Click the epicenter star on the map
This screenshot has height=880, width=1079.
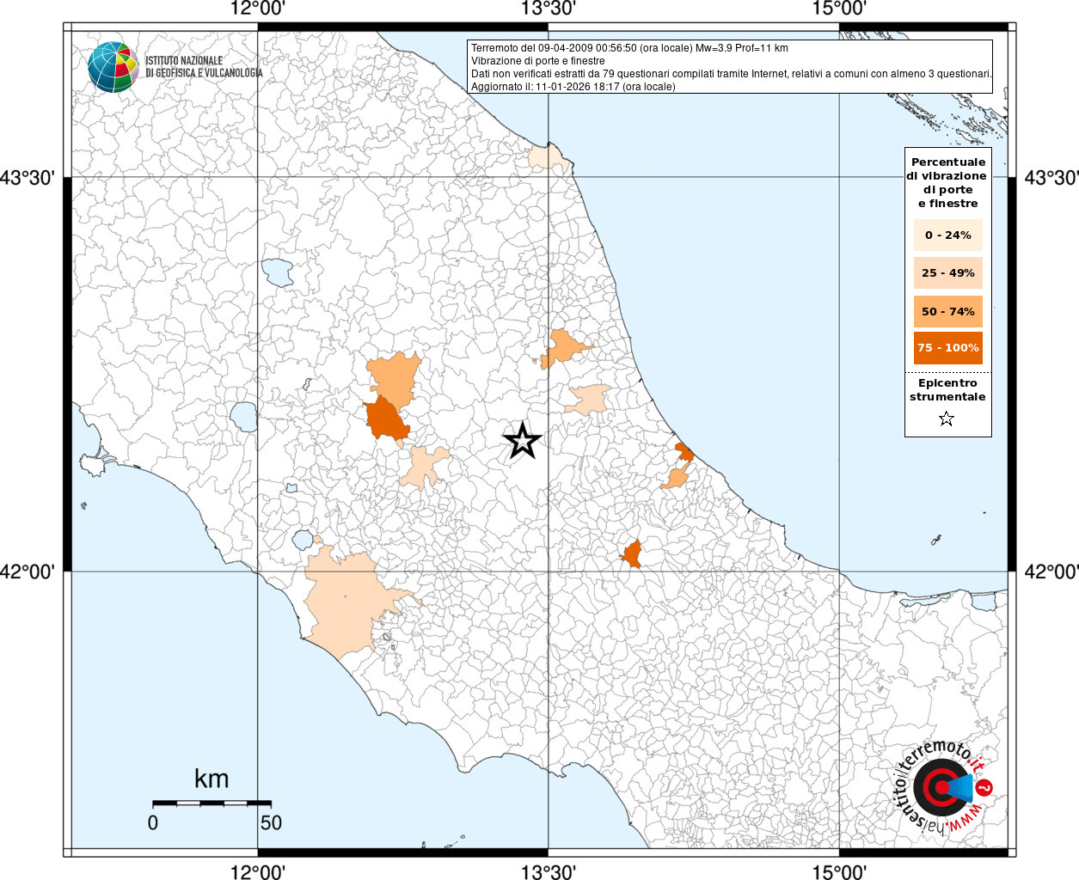(x=522, y=441)
